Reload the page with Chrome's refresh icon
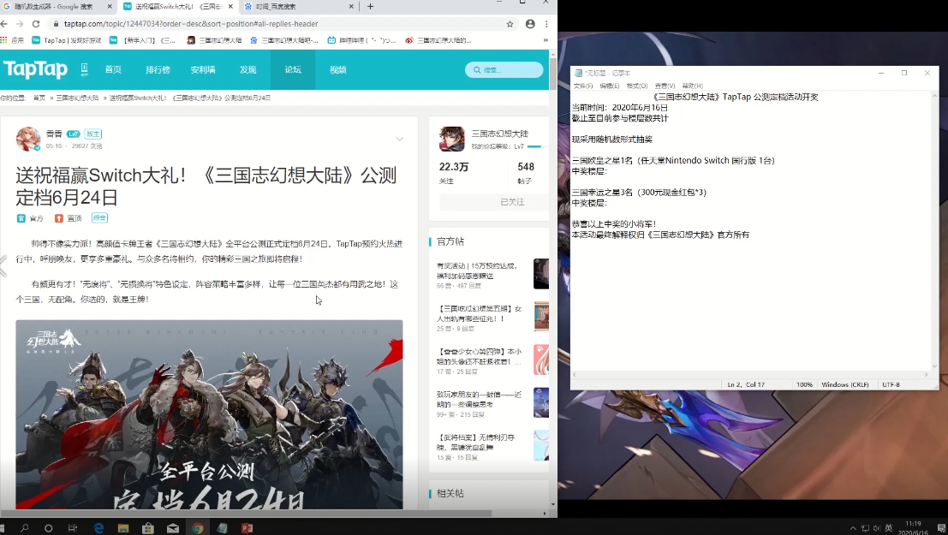 coord(36,24)
